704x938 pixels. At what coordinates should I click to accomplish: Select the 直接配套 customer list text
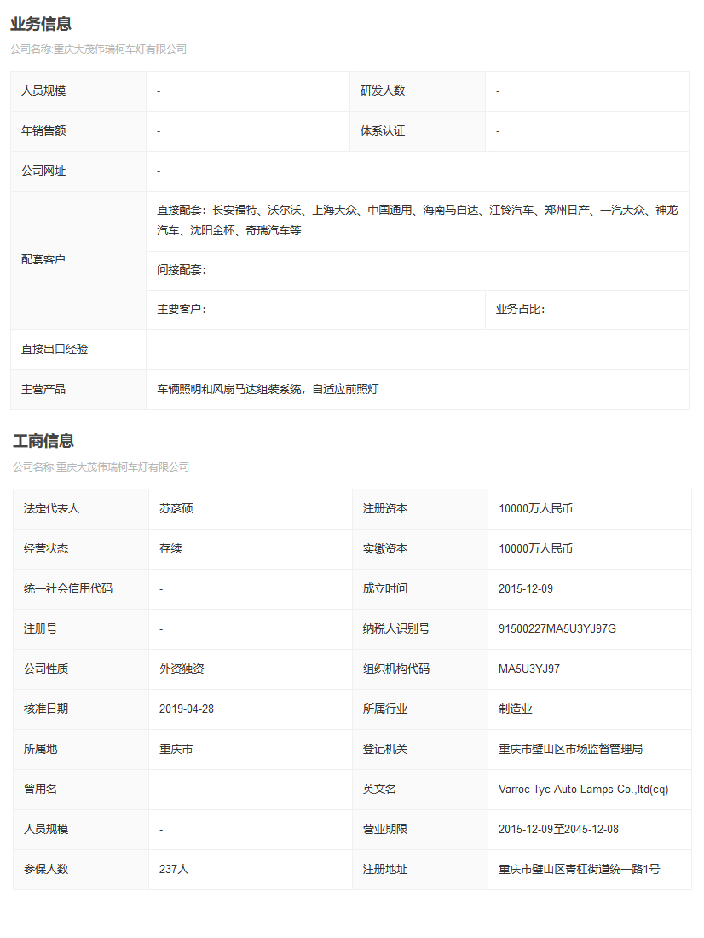click(418, 220)
